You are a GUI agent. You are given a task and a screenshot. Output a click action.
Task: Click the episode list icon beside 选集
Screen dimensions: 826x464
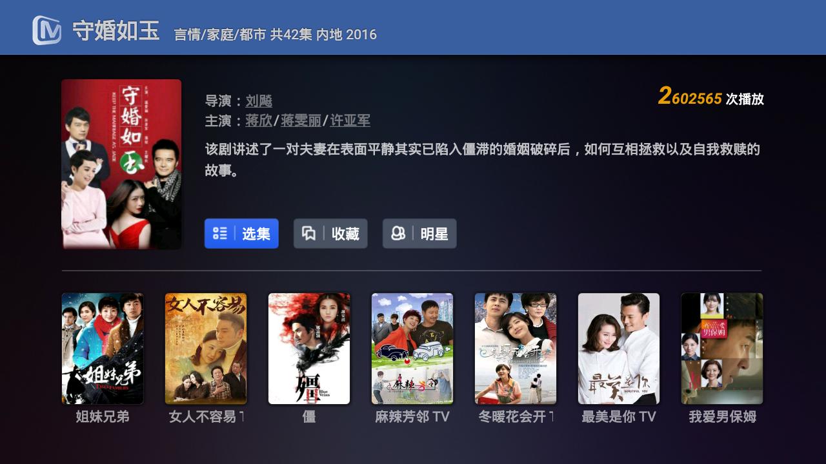pos(220,233)
